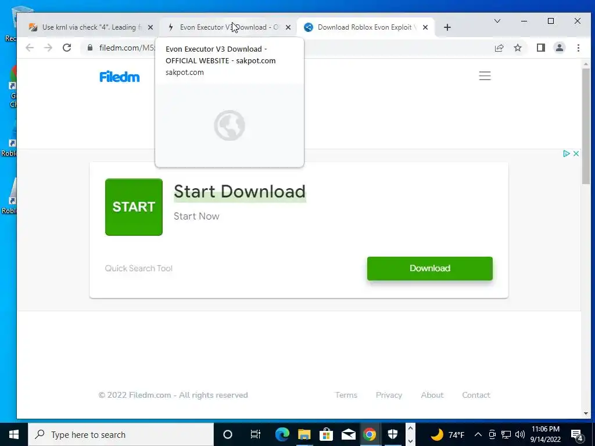Close the ad with the X icon
The width and height of the screenshot is (595, 446).
(x=576, y=153)
